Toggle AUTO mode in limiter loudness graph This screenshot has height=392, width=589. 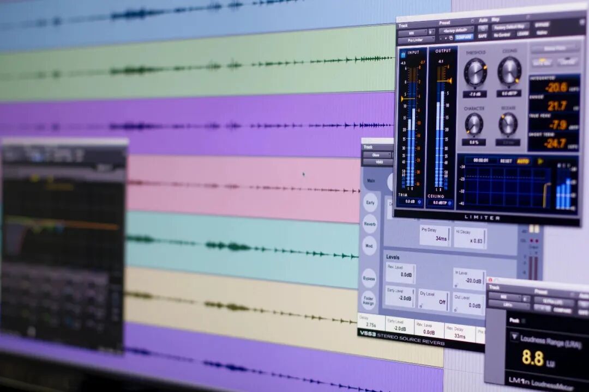point(522,161)
